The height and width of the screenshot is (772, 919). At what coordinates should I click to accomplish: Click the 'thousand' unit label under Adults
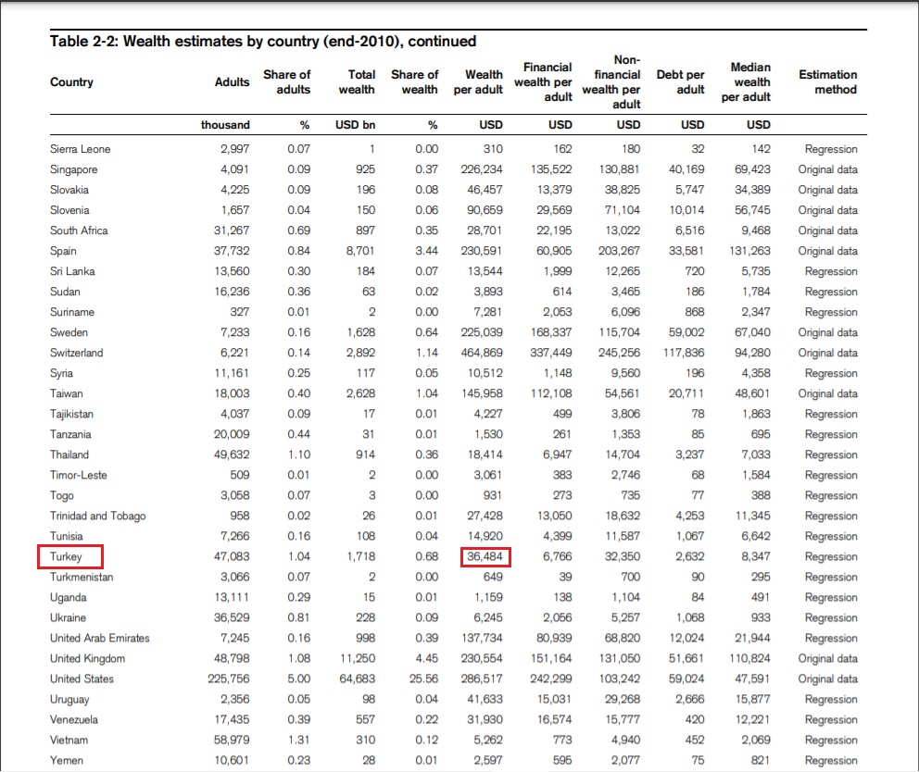click(225, 125)
